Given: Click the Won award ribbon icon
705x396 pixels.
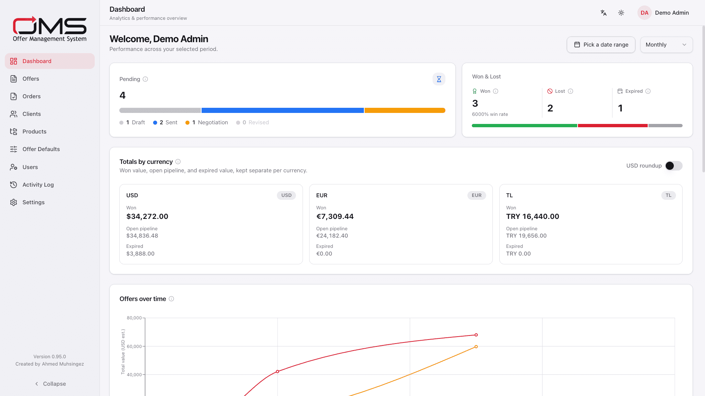Looking at the screenshot, I should [x=475, y=91].
